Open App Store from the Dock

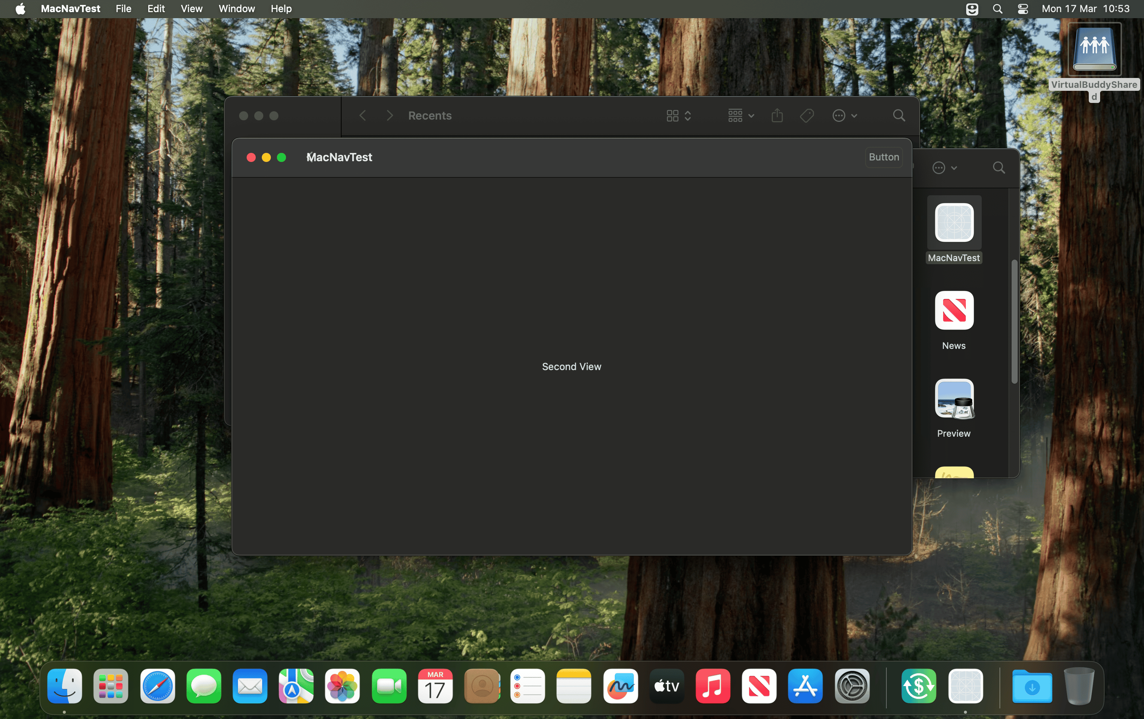point(805,686)
